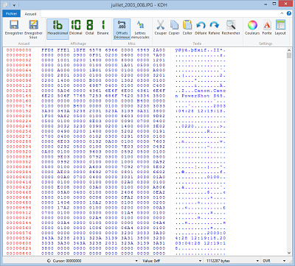The height and width of the screenshot is (266, 295).
Task: Switch display to Binaire mode
Action: point(103,27)
